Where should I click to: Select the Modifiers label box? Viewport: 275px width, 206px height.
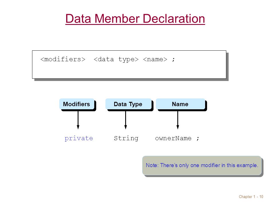pos(77,104)
